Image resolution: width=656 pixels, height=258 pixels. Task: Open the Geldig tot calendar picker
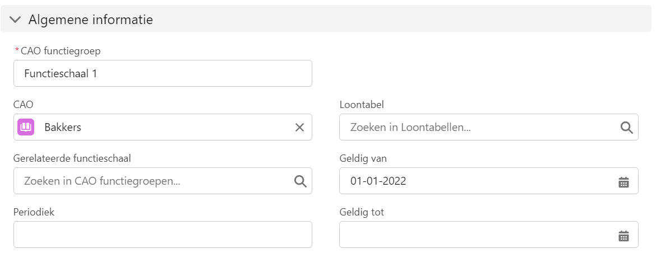coord(624,236)
